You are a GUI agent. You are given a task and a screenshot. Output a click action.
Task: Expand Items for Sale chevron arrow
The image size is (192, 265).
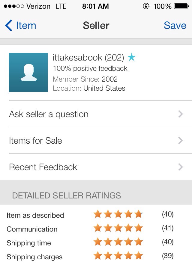pyautogui.click(x=180, y=141)
